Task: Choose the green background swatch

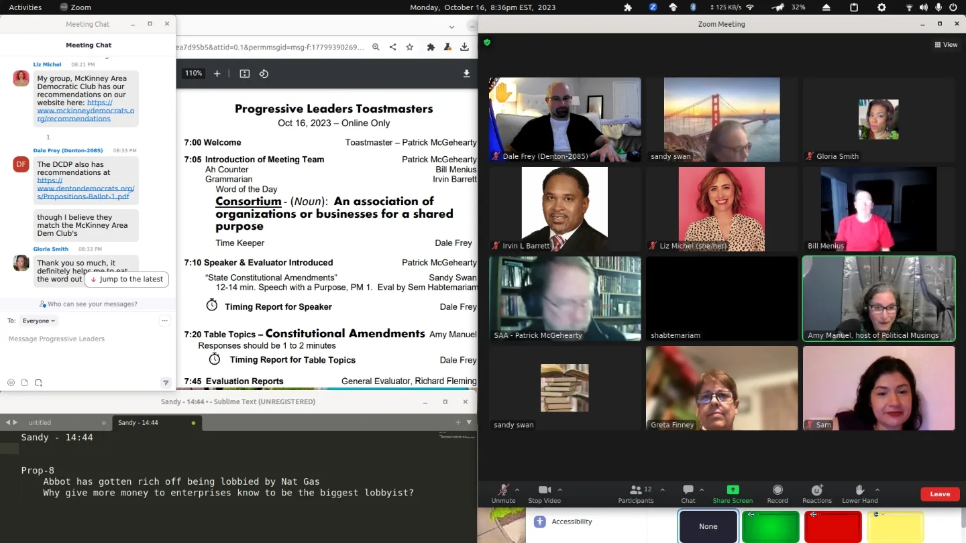Action: pos(771,526)
